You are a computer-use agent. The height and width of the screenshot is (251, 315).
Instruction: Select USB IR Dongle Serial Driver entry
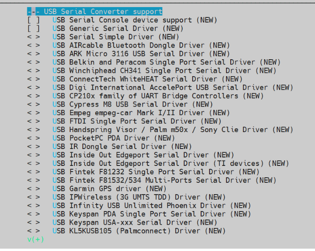point(122,147)
